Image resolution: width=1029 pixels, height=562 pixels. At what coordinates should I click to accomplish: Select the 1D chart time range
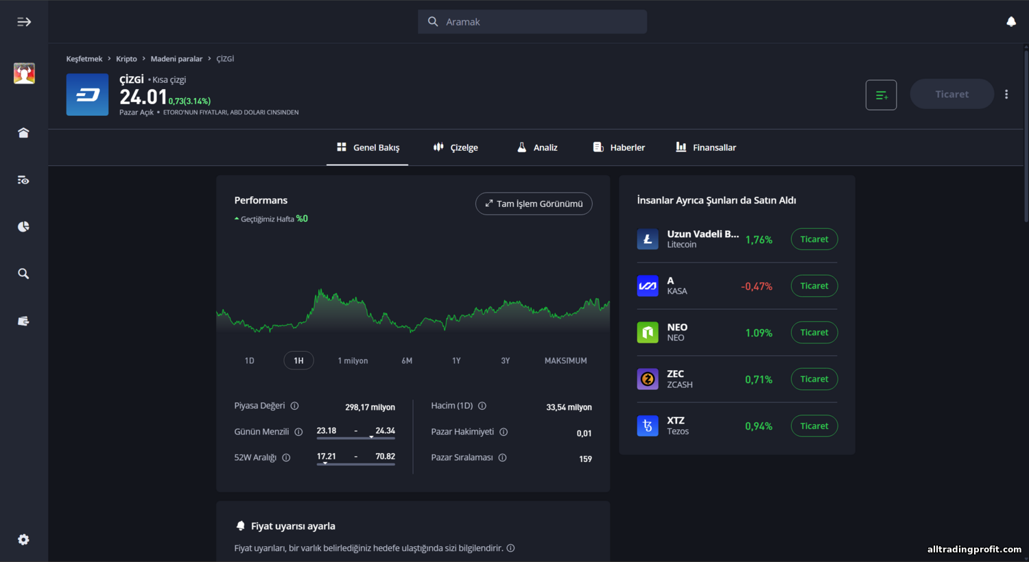[249, 361]
